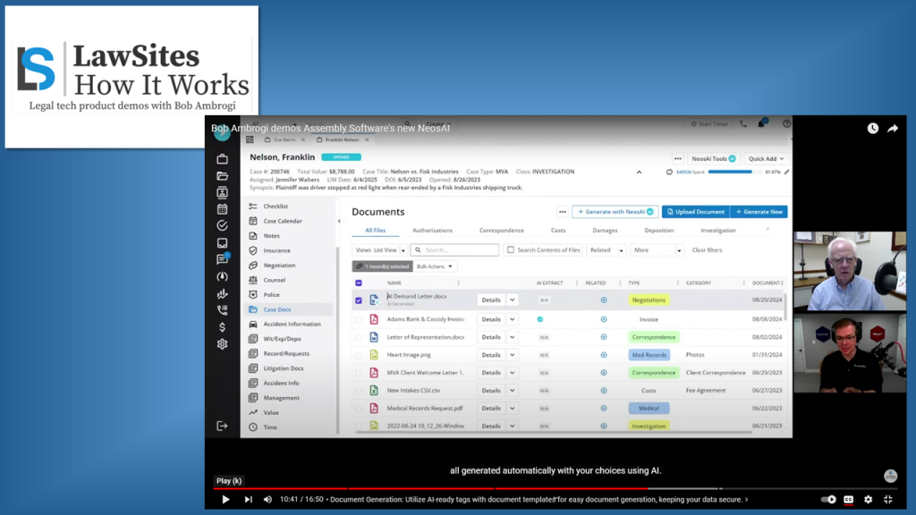This screenshot has width=916, height=515.
Task: Click the Share arrow icon on video
Action: tap(892, 129)
